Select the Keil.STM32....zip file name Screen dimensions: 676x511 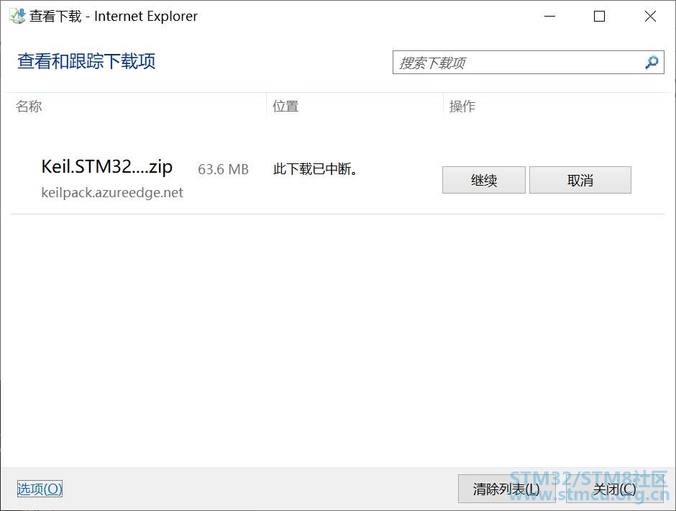107,167
